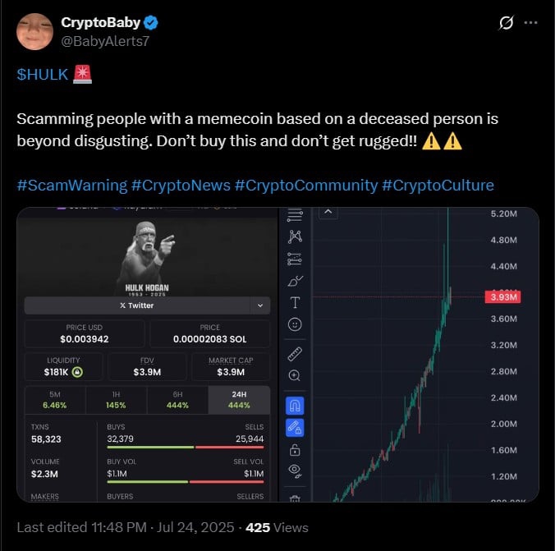Select the brush drawing tool

pos(296,281)
